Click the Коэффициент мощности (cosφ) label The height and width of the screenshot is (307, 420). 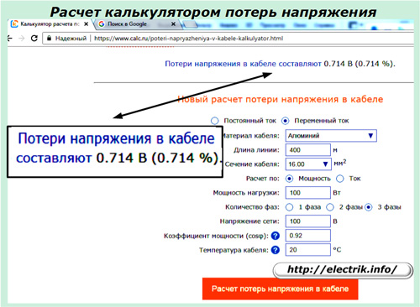click(216, 236)
